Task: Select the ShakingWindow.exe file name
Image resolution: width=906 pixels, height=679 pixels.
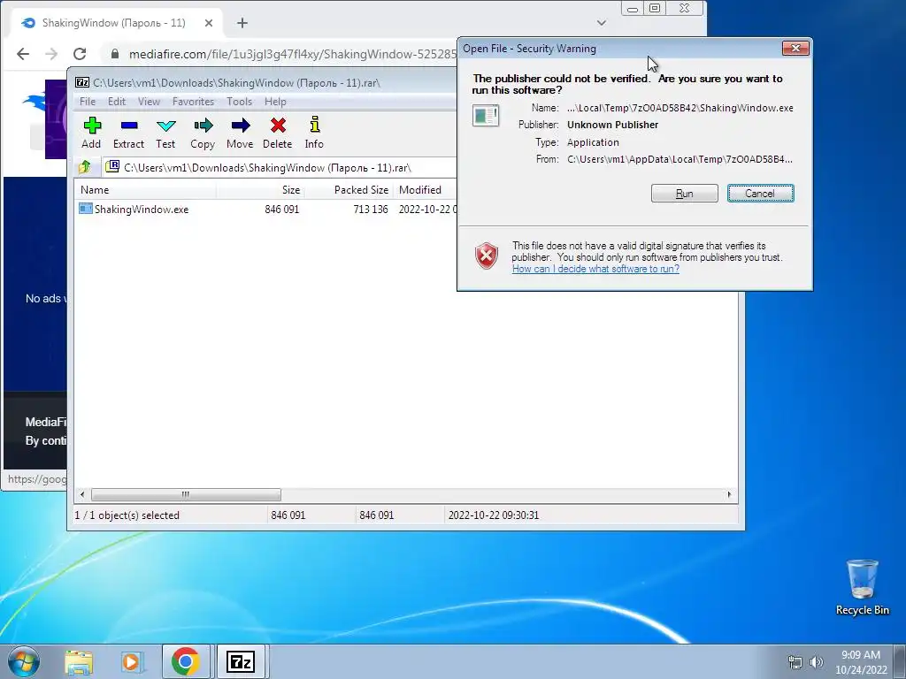Action: [142, 210]
